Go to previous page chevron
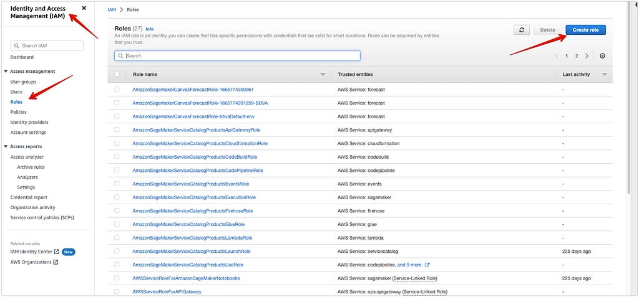639x297 pixels. pos(557,56)
